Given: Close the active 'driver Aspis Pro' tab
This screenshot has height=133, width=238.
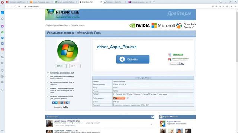Looking at the screenshot, I should tap(101, 2).
